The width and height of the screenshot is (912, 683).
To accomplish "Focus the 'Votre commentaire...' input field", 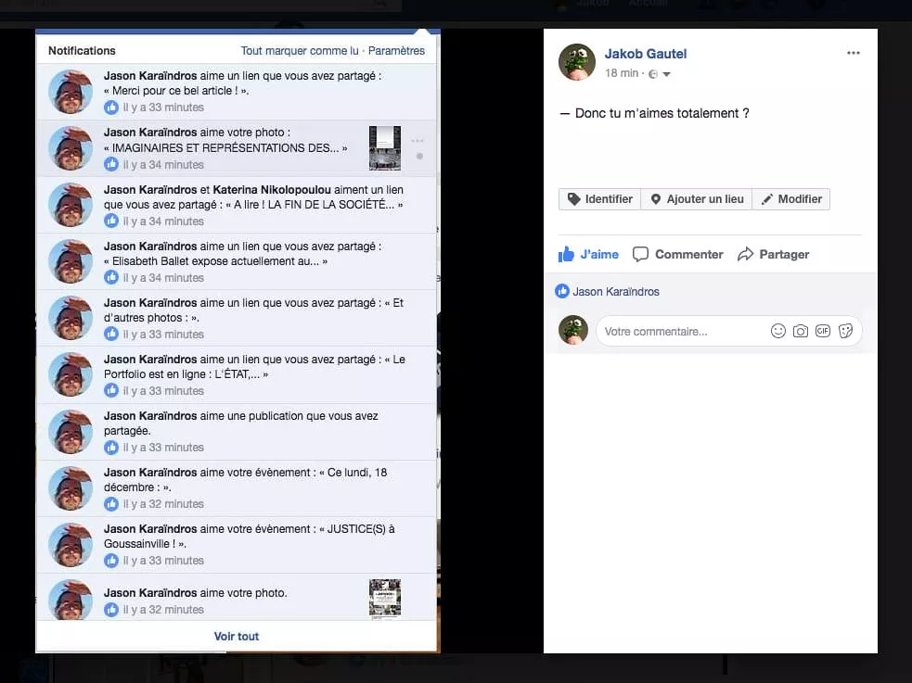I will click(x=728, y=331).
